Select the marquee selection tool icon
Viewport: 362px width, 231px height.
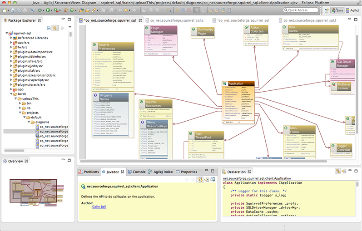169,10
